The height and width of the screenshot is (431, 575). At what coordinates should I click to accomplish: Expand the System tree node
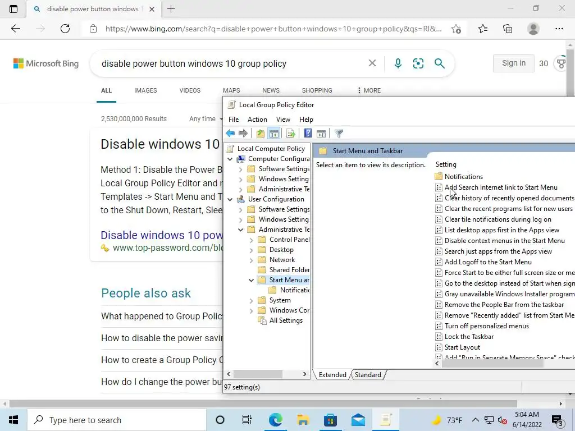point(251,301)
